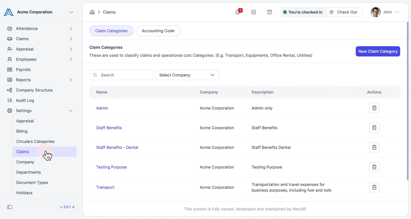Click the Employees icon in sidebar
The height and width of the screenshot is (219, 411).
pyautogui.click(x=10, y=59)
